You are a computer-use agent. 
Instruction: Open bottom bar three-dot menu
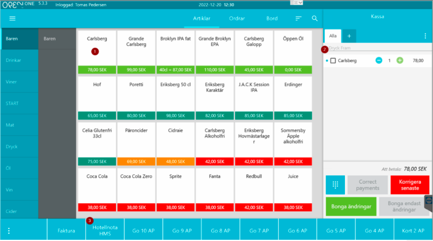tap(9, 231)
